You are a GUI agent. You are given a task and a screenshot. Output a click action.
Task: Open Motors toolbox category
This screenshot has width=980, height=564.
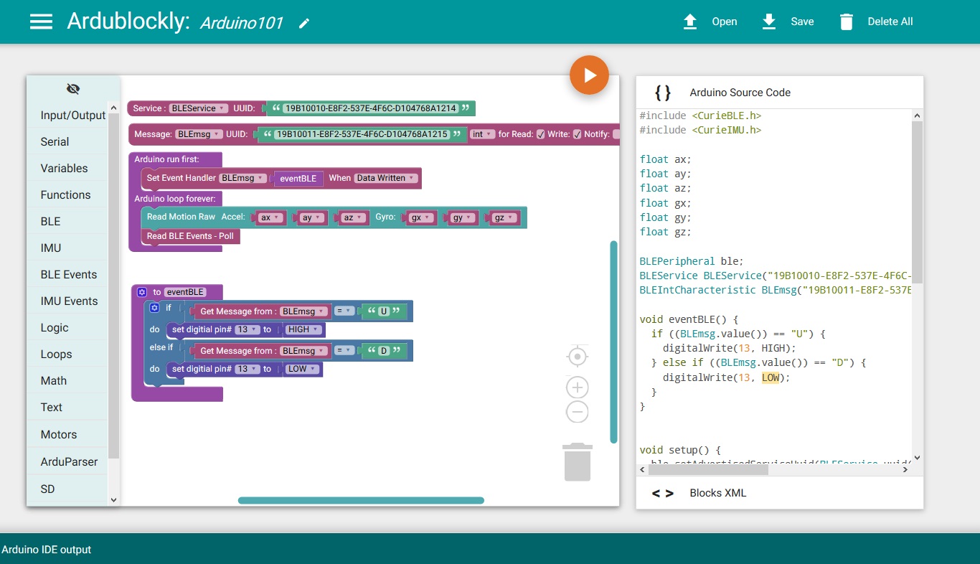click(x=67, y=434)
